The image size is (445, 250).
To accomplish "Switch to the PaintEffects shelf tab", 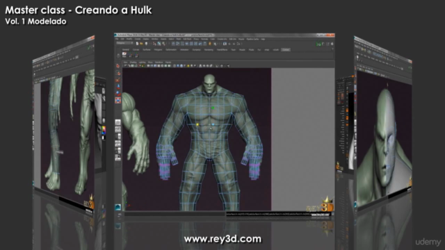I will point(222,49).
